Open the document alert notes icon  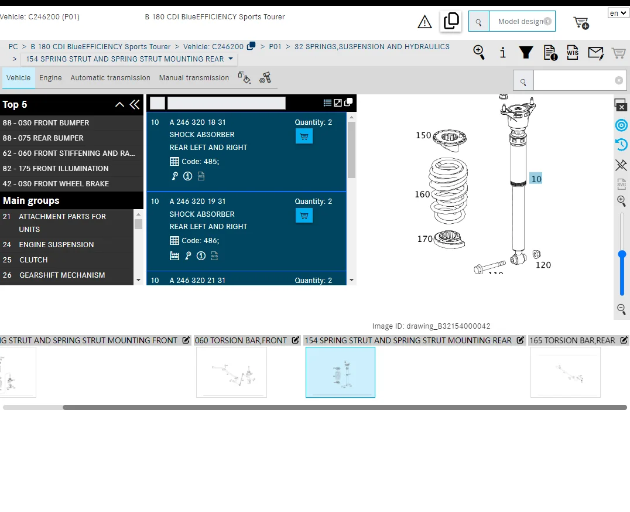[550, 53]
